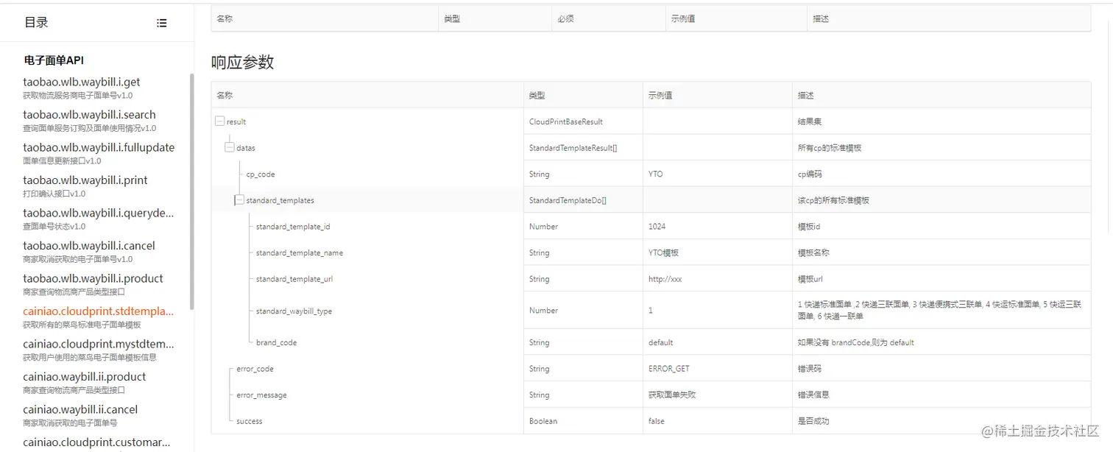This screenshot has width=1113, height=452.
Task: Open taobao.wlb.waybill.i.queryde... API entry
Action: click(x=99, y=213)
